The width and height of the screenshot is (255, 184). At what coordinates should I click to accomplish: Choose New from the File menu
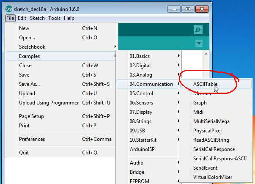pos(60,28)
